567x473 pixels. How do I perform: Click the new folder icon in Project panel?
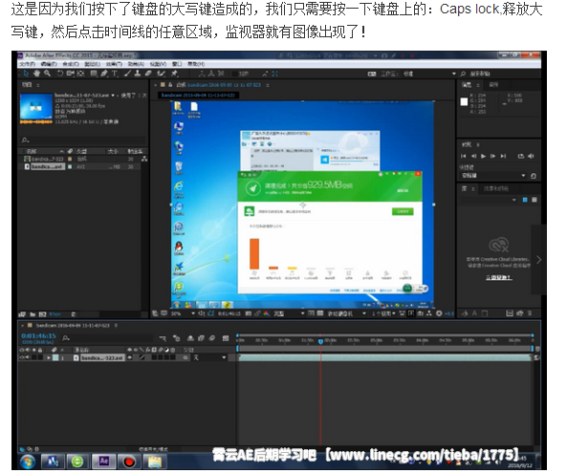33,314
